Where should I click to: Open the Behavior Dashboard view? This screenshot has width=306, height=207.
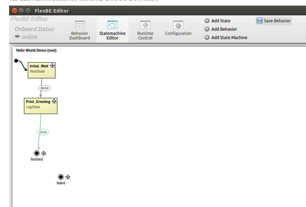pos(79,30)
